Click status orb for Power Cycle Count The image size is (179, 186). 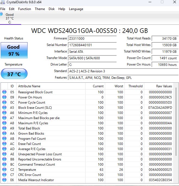pos(4,102)
